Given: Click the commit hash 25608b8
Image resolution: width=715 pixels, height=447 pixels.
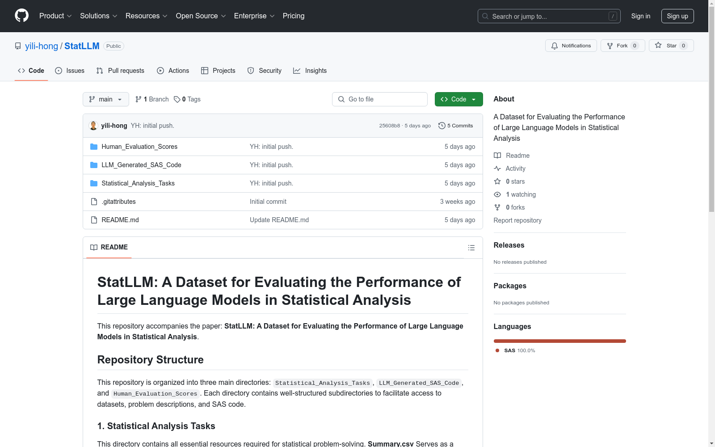Looking at the screenshot, I should click(390, 126).
